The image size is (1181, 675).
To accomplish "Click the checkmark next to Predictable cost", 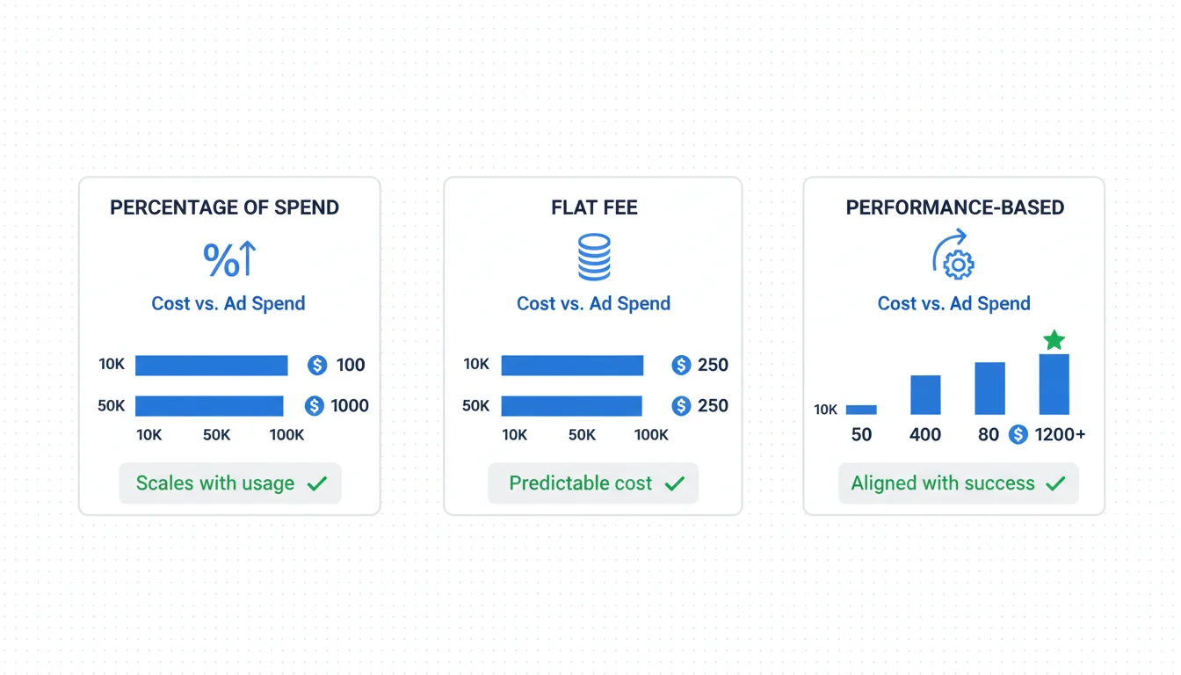I will tap(674, 483).
